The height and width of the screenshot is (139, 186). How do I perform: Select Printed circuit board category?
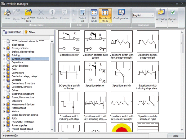click(x=22, y=129)
